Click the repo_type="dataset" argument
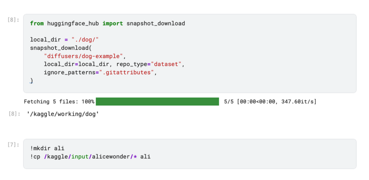 [150, 64]
